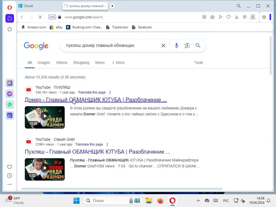276x207 pixels.
Task: Open Домер - Главный ОБМАНЩИК result
Action: [x=96, y=100]
